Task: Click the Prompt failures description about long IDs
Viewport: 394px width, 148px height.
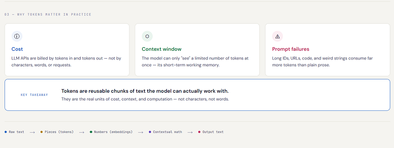Action: click(x=322, y=62)
